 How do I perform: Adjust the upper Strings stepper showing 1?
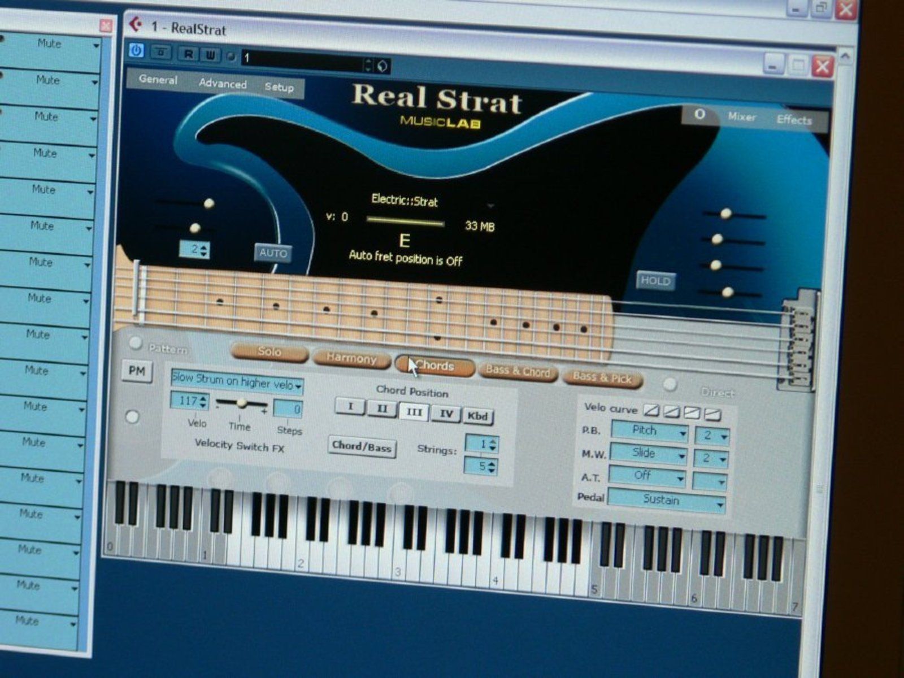pyautogui.click(x=482, y=444)
